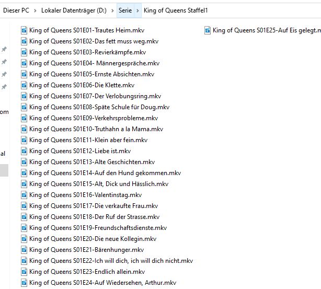The height and width of the screenshot is (289, 321).
Task: Select file name S01E23-Endlich allein.mkv
Action: [x=87, y=272]
